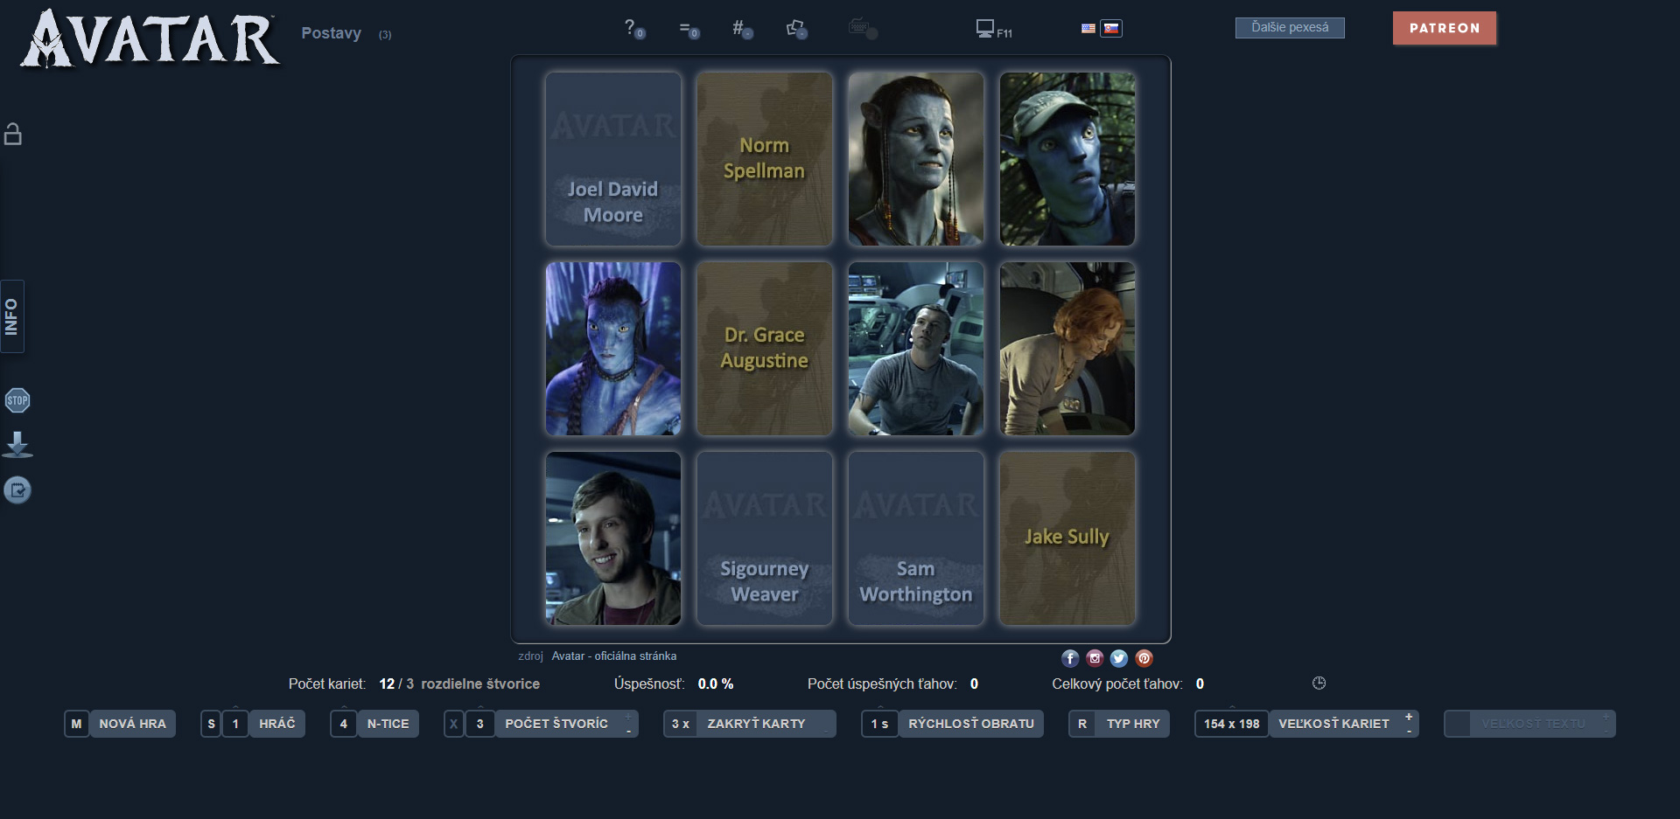Image resolution: width=1680 pixels, height=819 pixels.
Task: Open the Postavy category label
Action: (332, 33)
